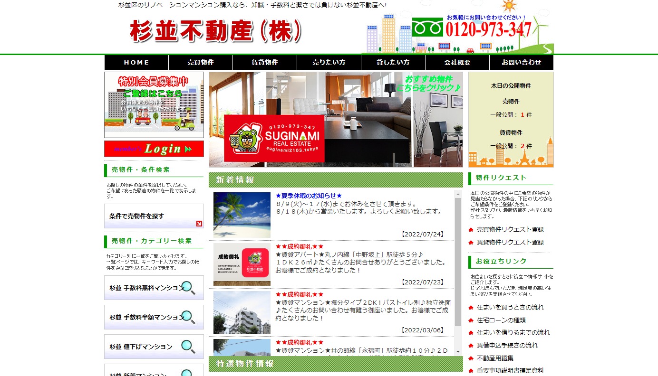Click the green free-dial phone icon
The height and width of the screenshot is (376, 658).
427,28
